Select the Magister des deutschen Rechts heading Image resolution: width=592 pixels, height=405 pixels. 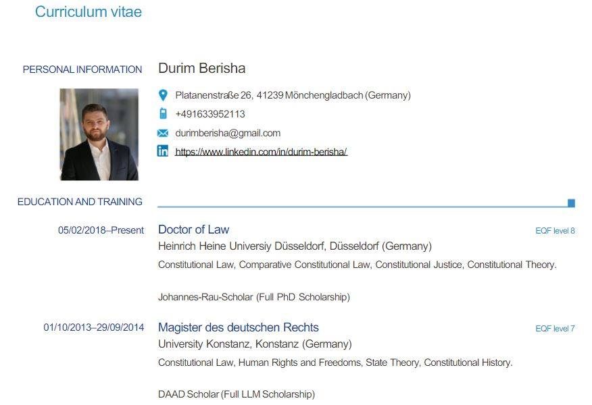coord(239,327)
